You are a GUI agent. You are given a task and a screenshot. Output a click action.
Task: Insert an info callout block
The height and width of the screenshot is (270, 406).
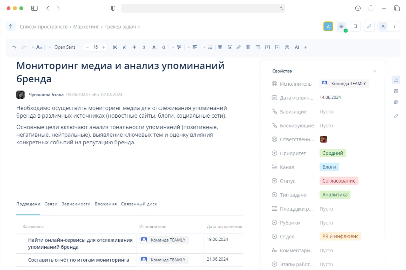click(267, 47)
